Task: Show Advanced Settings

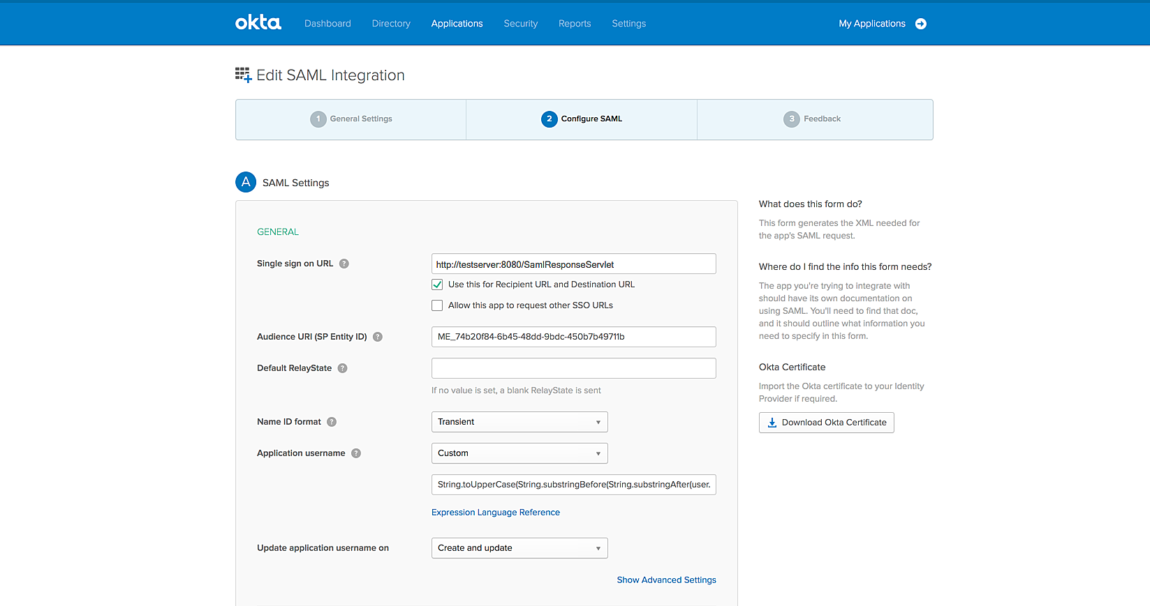Action: pos(666,580)
